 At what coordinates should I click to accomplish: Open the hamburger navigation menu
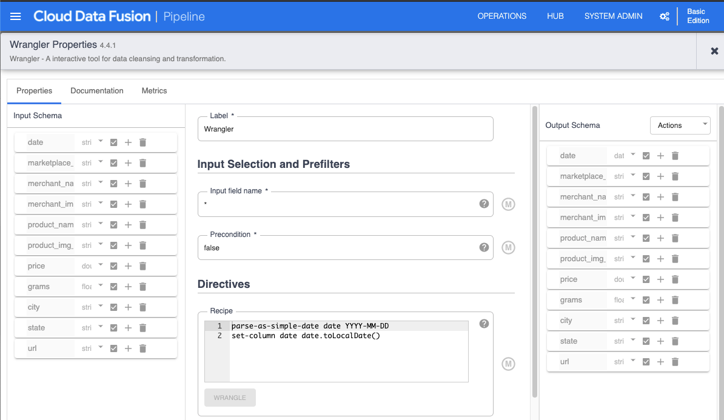click(15, 16)
